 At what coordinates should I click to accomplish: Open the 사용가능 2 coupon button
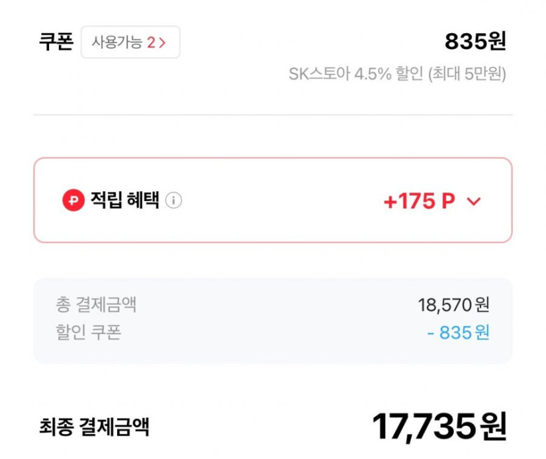[x=129, y=42]
